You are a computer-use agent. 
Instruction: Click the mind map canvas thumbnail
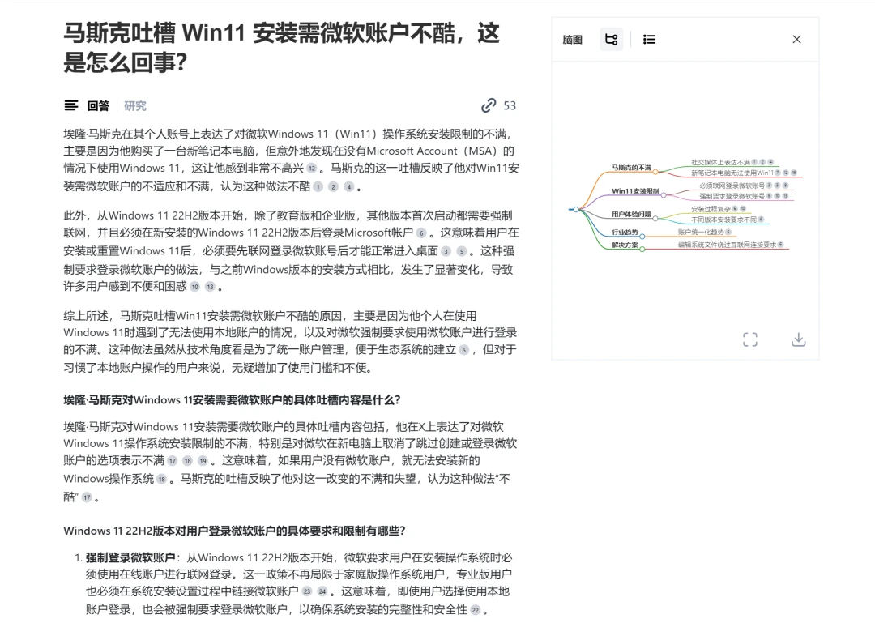click(685, 205)
